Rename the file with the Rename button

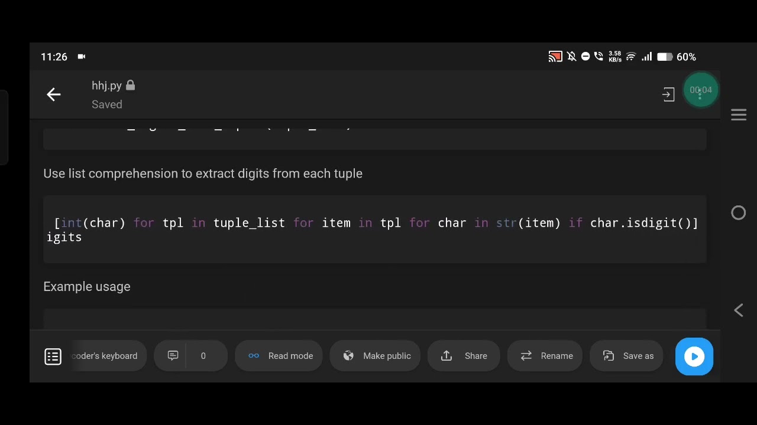545,356
